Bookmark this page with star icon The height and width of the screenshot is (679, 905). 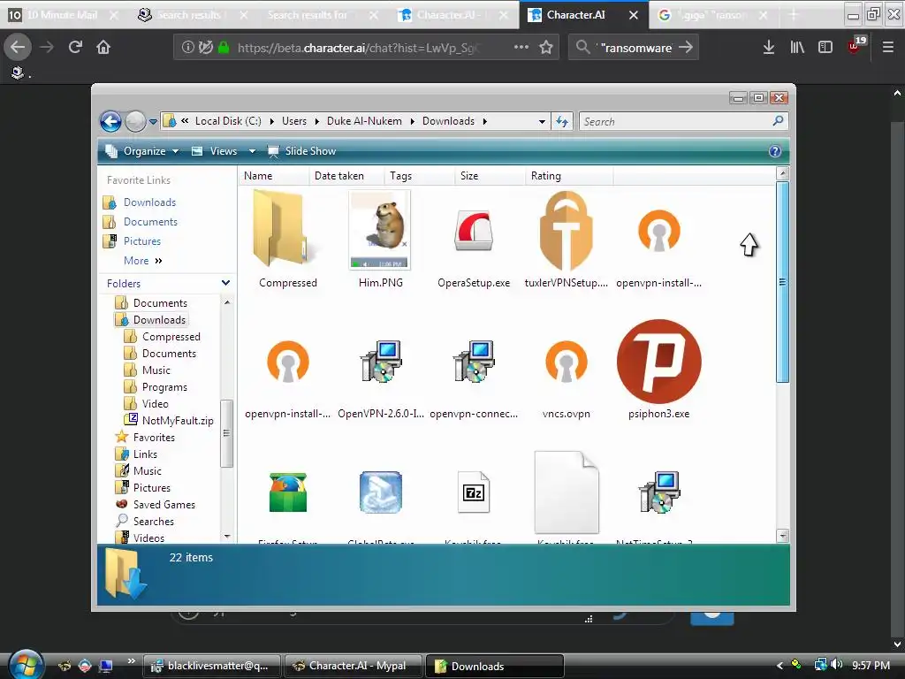[x=546, y=48]
